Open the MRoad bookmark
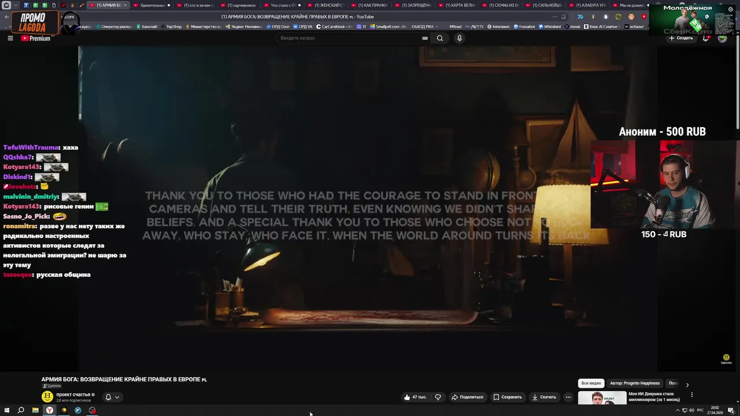The image size is (740, 416). tap(456, 27)
